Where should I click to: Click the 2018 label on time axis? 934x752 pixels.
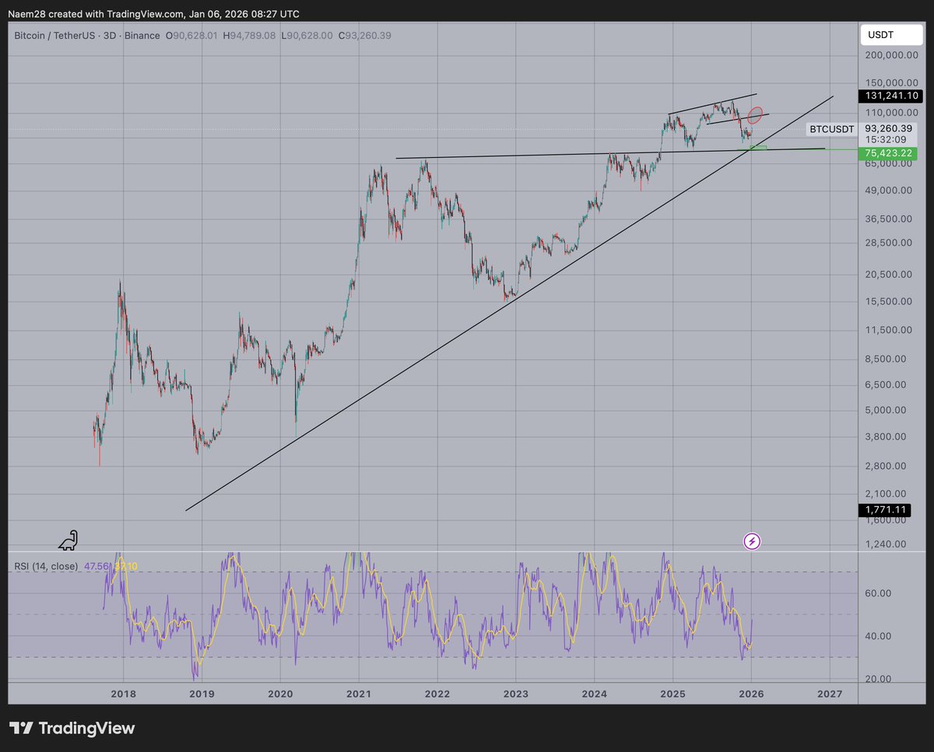coord(122,694)
